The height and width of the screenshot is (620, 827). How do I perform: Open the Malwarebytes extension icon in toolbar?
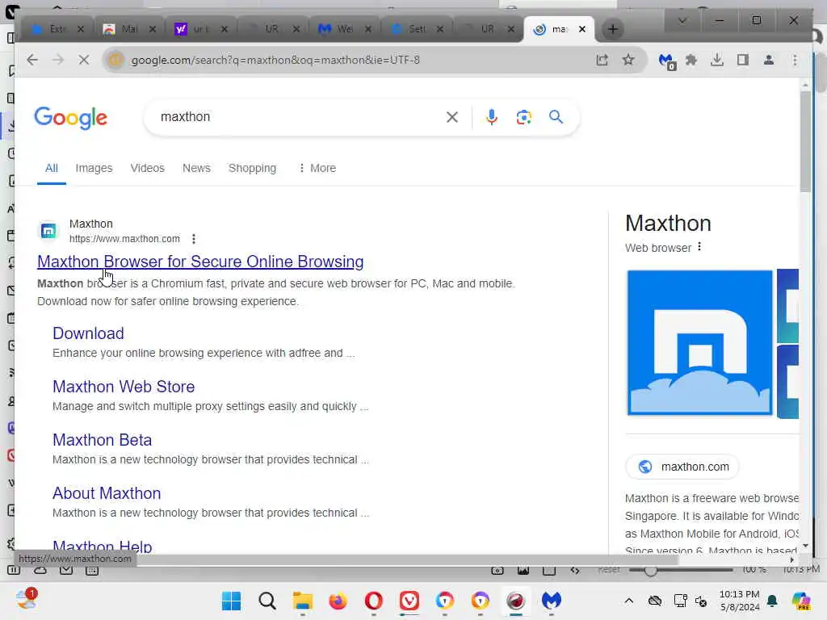666,61
